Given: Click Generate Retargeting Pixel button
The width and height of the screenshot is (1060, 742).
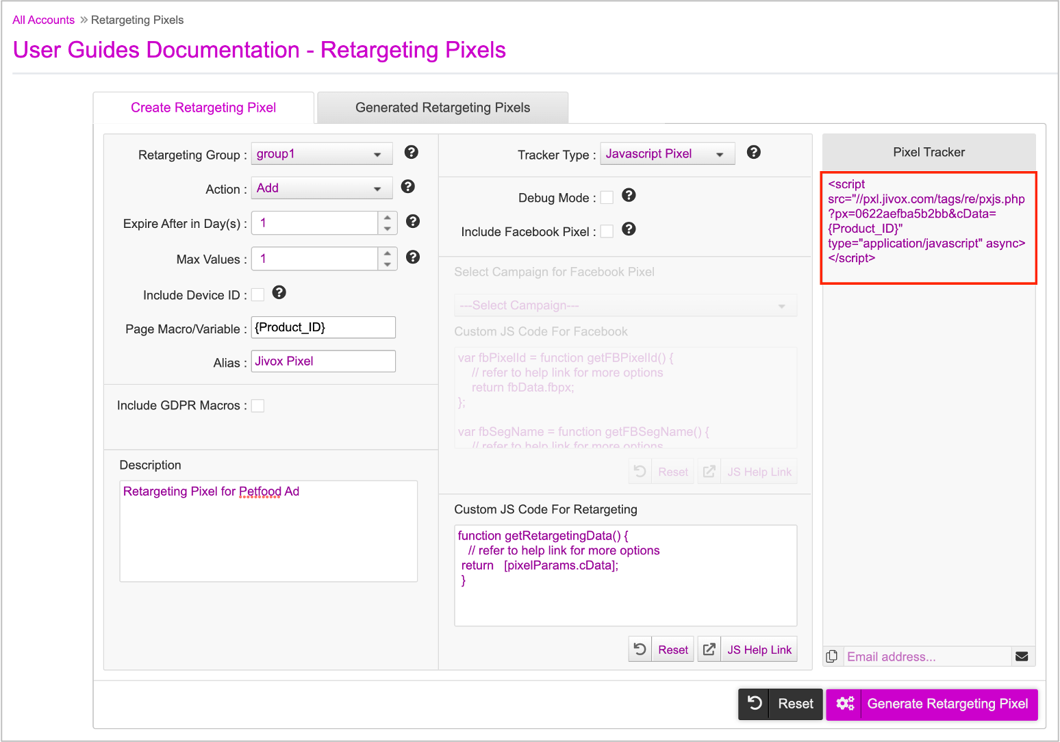Looking at the screenshot, I should [932, 704].
